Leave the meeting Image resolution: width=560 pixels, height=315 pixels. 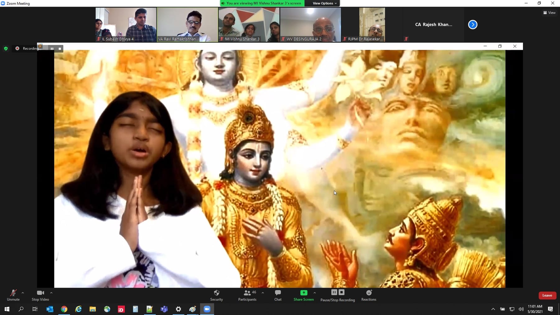(x=547, y=295)
